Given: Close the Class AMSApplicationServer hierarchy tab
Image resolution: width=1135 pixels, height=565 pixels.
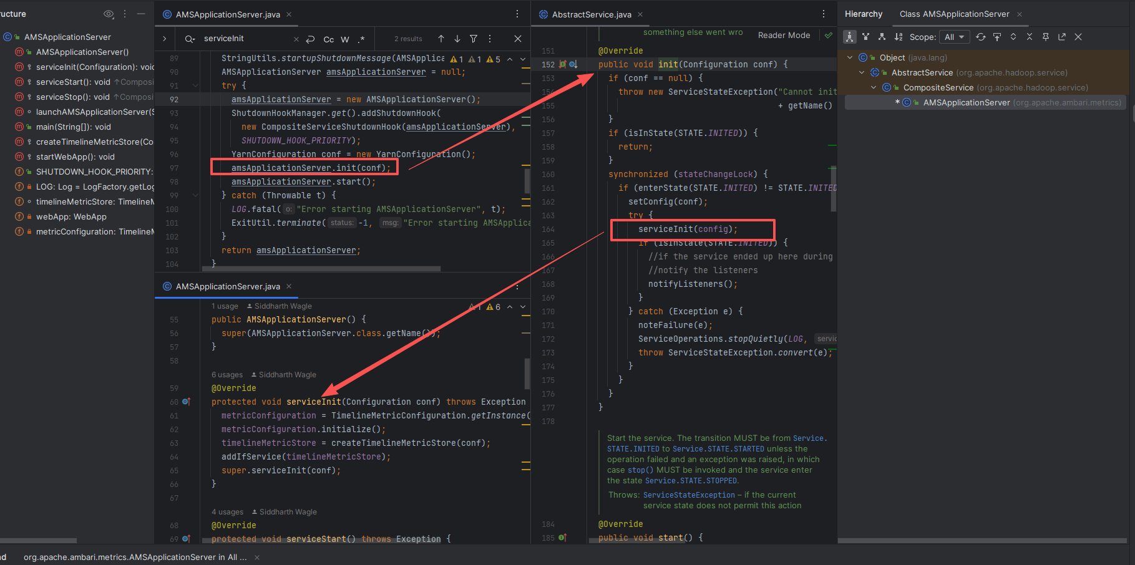Looking at the screenshot, I should pyautogui.click(x=1020, y=14).
